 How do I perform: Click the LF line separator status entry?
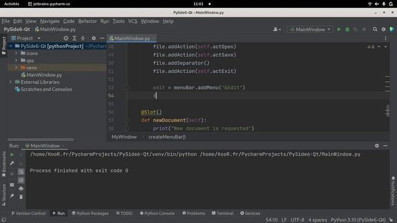(x=284, y=220)
